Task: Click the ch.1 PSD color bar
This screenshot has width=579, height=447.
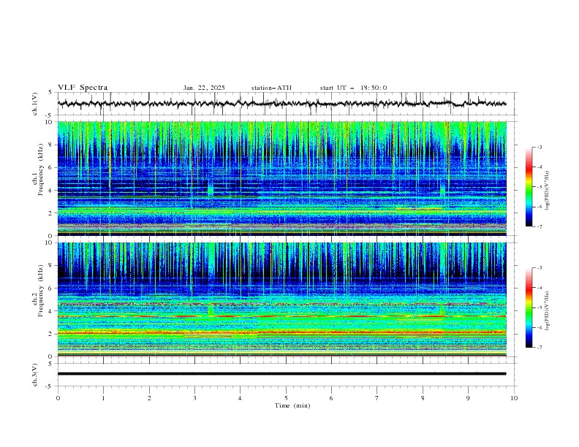Action: 529,186
